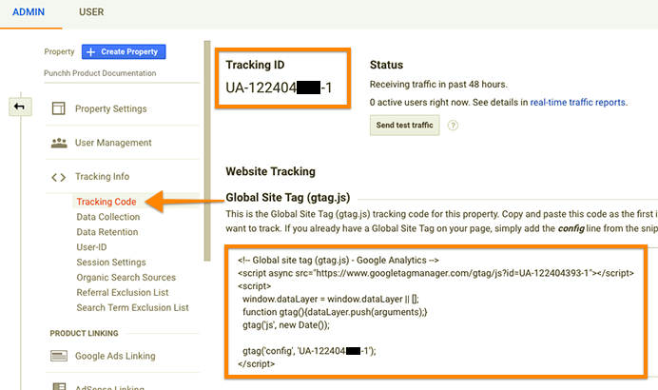Click the sidebar vertical scrollbar

click(x=207, y=150)
